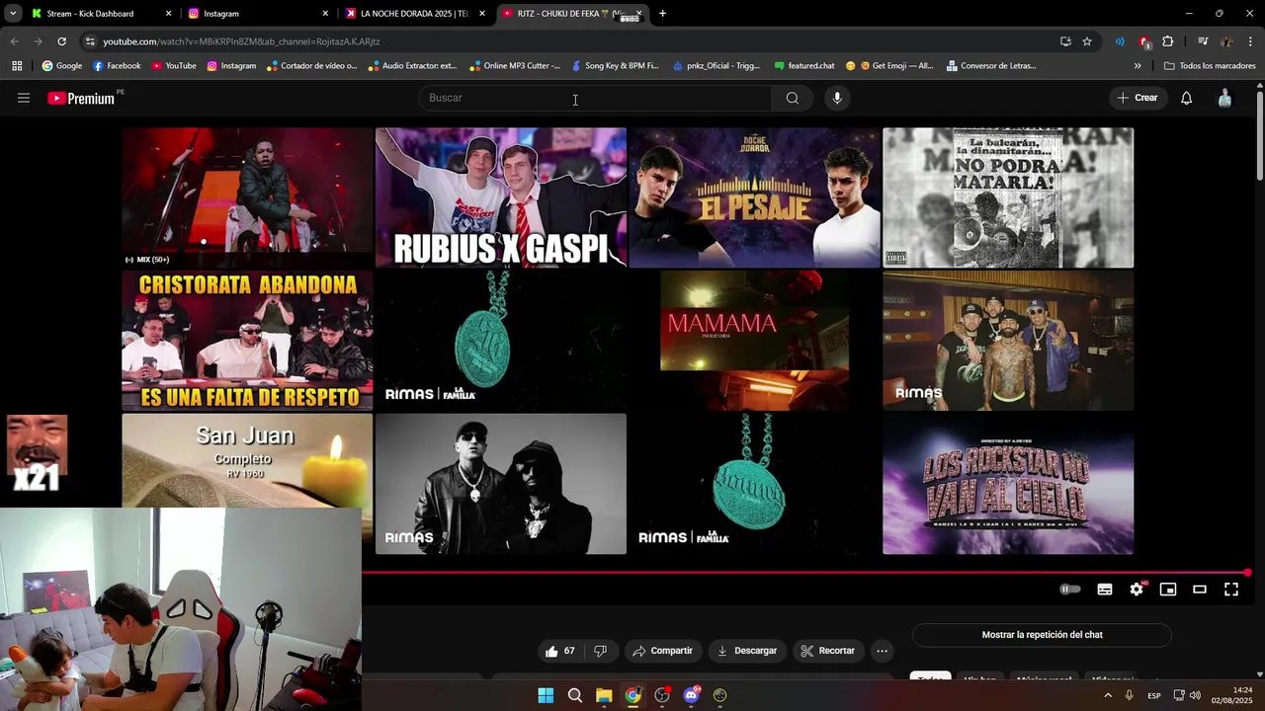Open the 14:24 clock and calendar
Screen dimensions: 1265x711
1232,695
